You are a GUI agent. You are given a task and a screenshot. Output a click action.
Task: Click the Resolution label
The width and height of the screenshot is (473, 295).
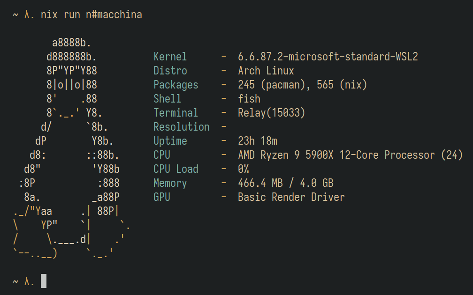point(181,127)
